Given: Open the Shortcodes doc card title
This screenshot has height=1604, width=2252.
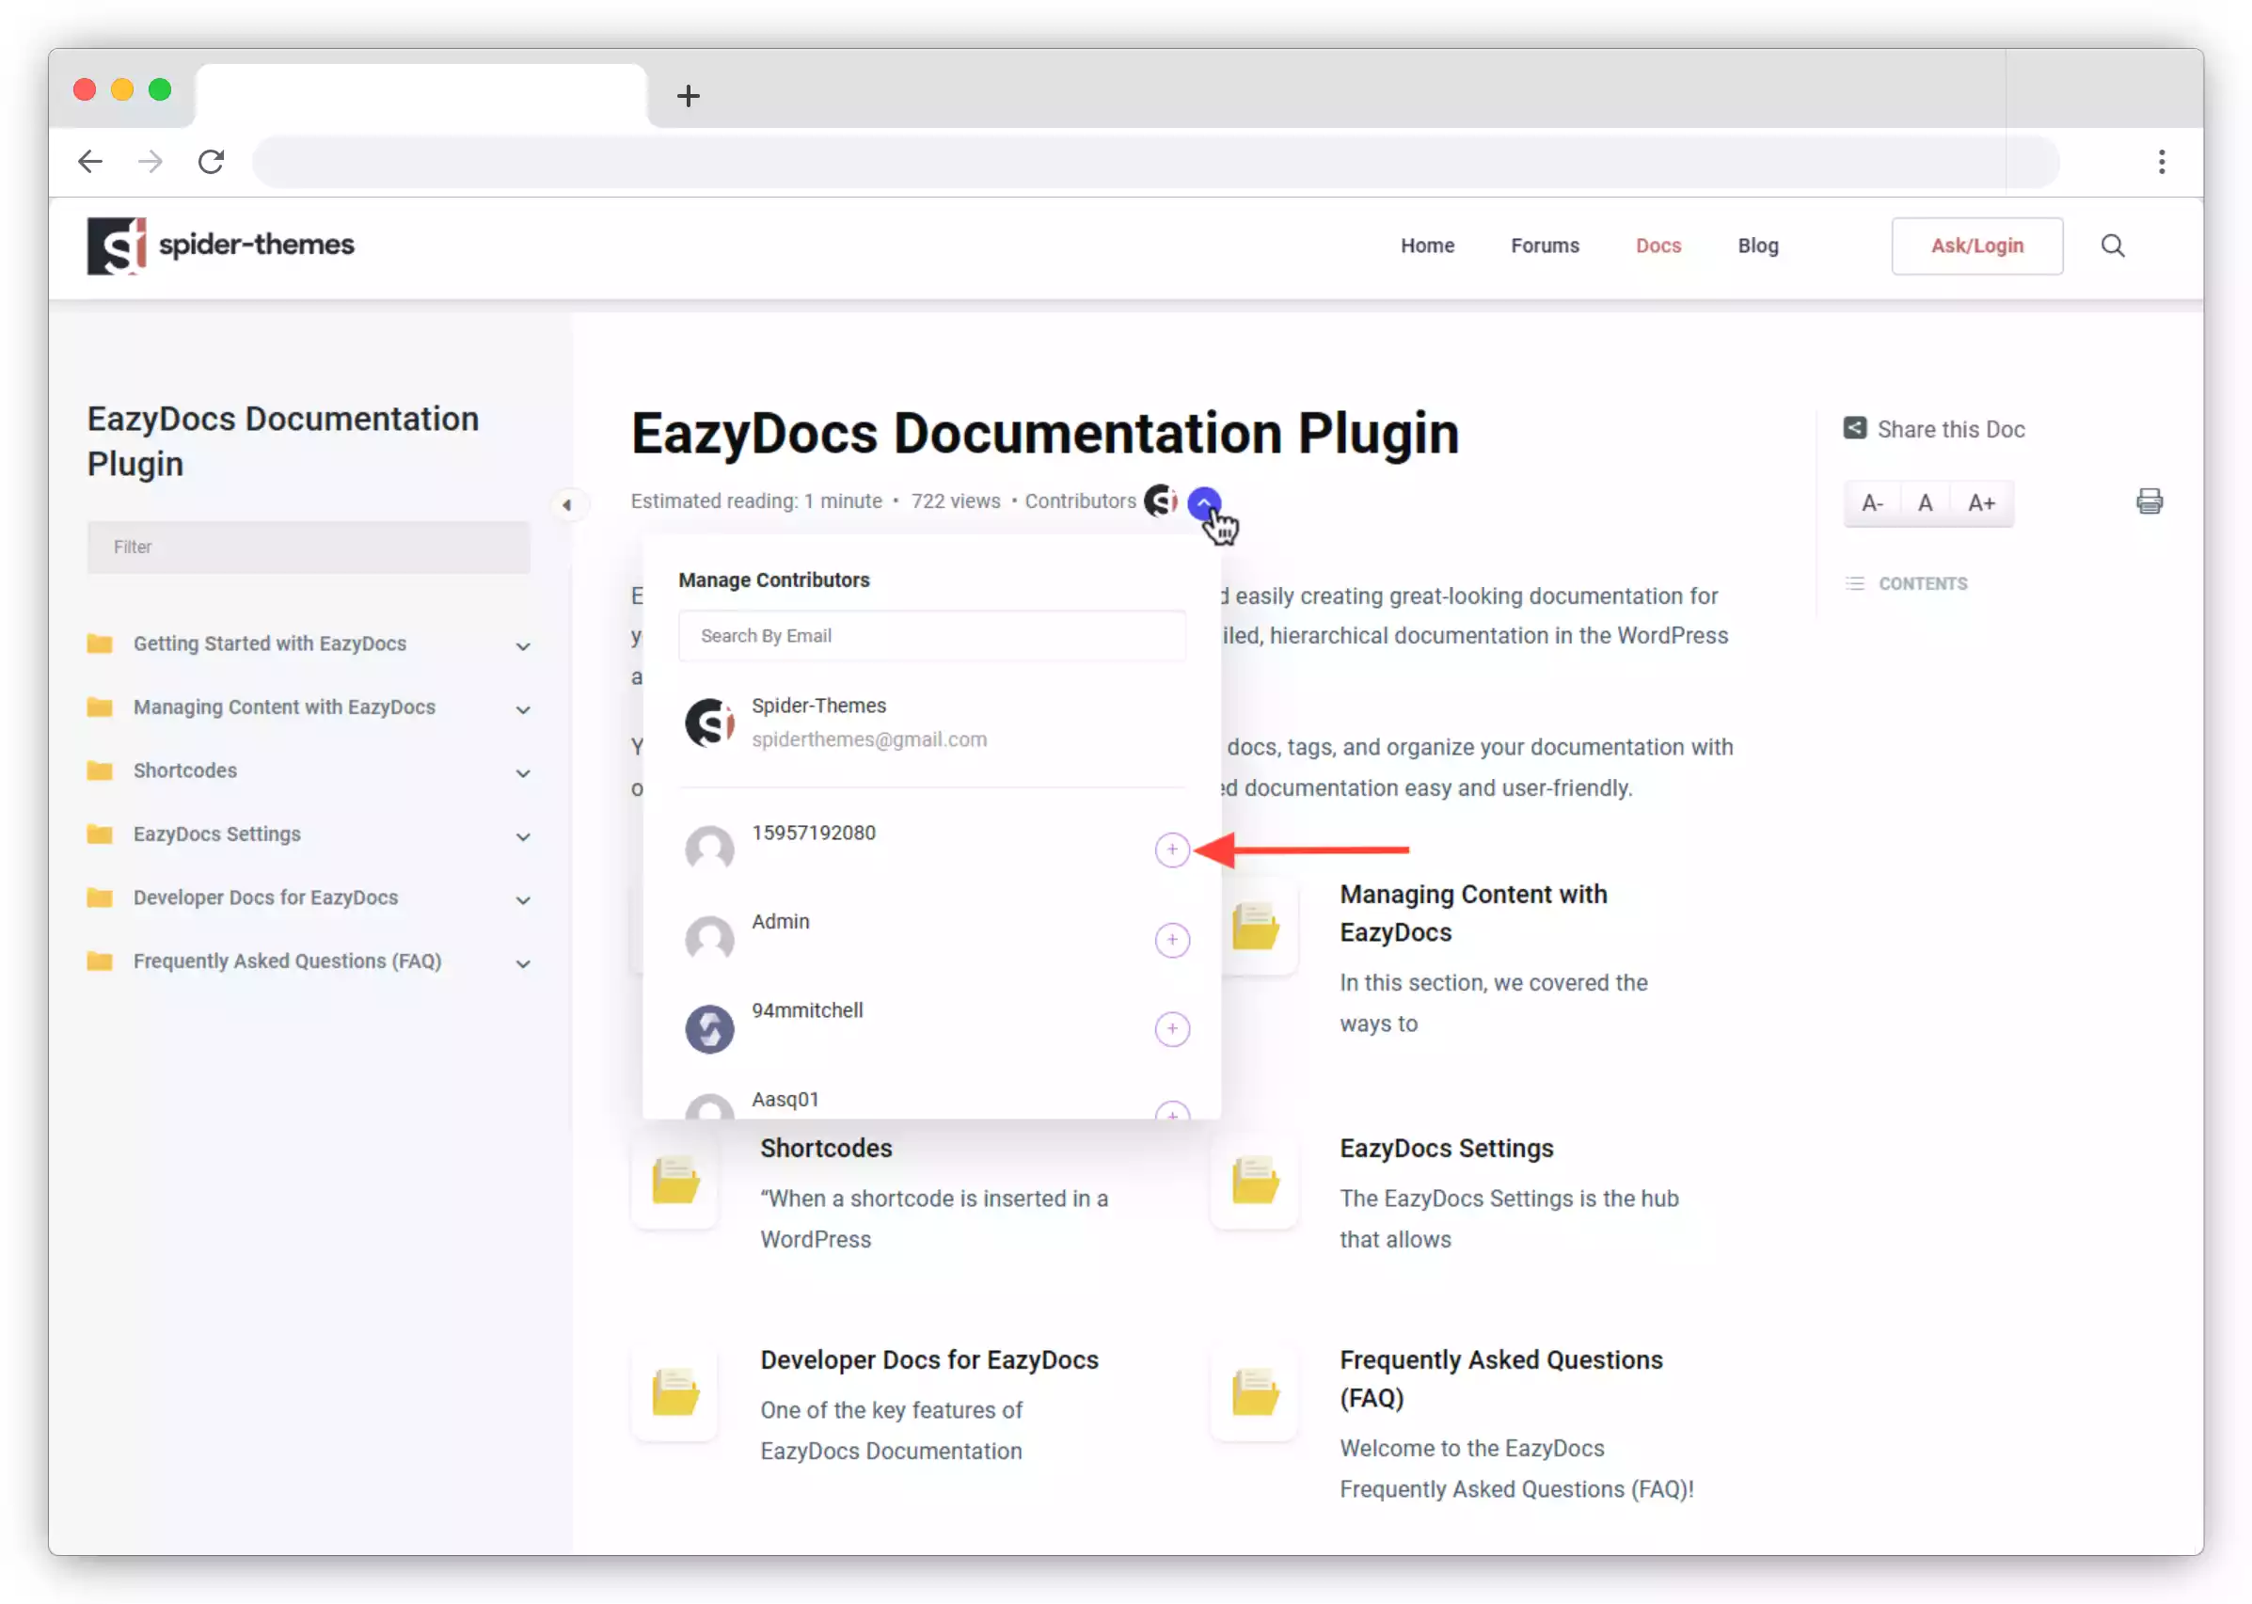Looking at the screenshot, I should (826, 1148).
